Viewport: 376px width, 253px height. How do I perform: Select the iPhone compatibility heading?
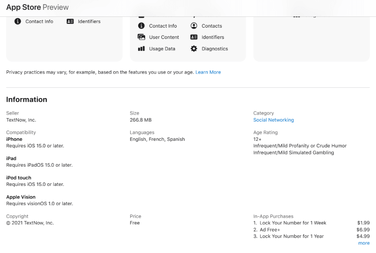14,139
